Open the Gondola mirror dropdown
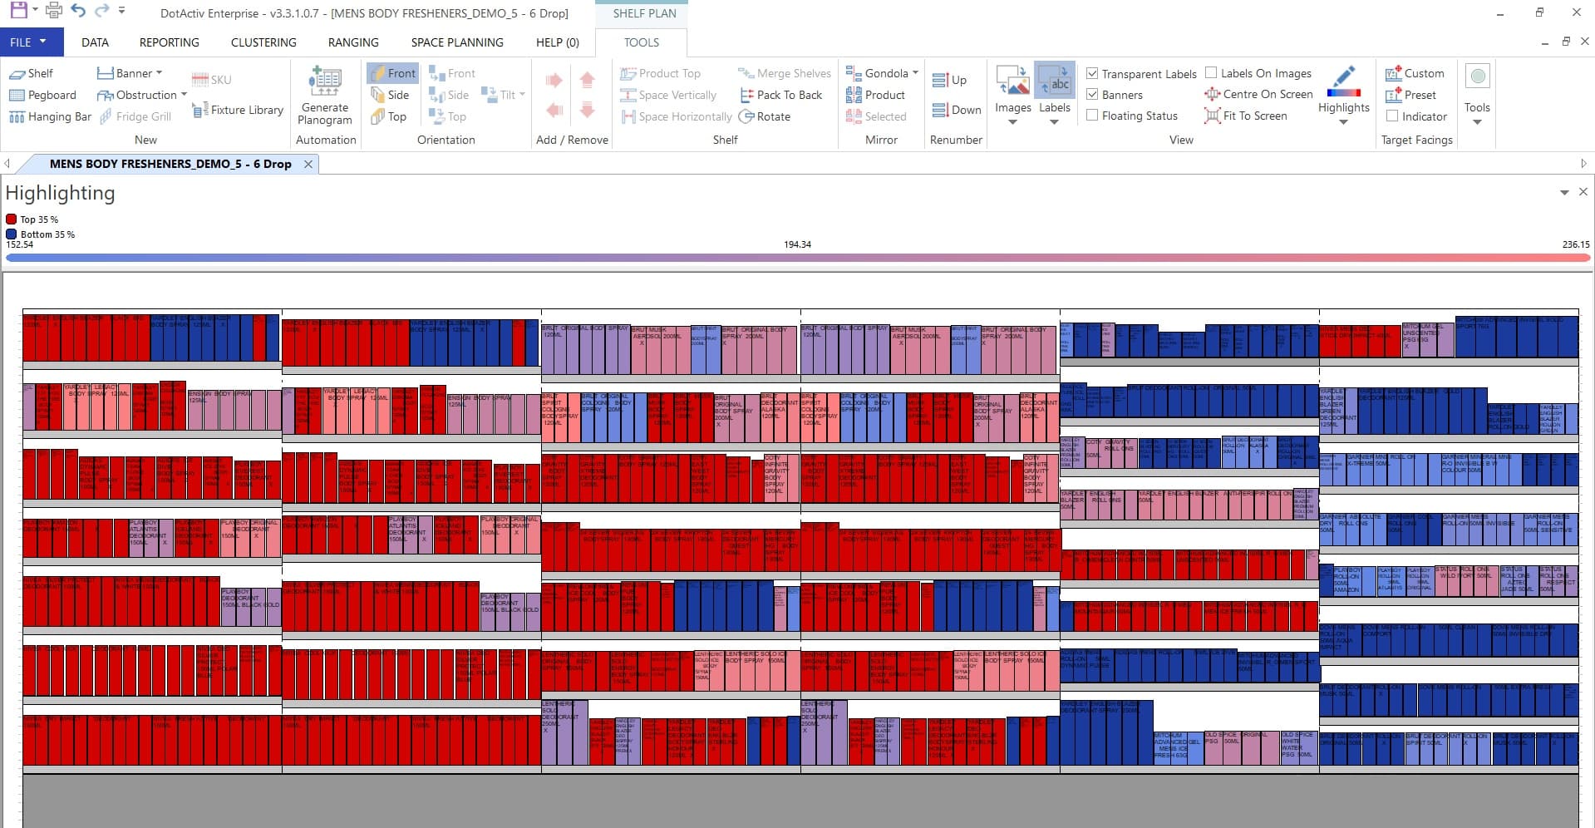Viewport: 1595px width, 828px height. [915, 73]
